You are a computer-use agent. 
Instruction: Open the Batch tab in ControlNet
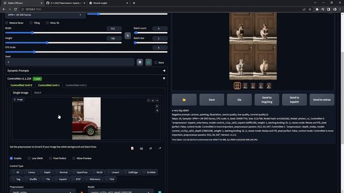tap(38, 93)
